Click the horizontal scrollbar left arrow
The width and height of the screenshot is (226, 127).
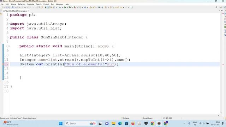pyautogui.click(x=11, y=115)
